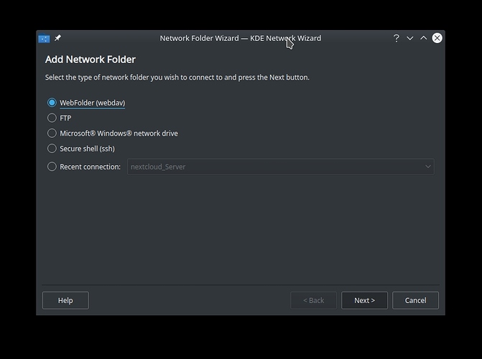This screenshot has height=359, width=482.
Task: Choose the Secure shell (ssh) option
Action: pos(52,149)
